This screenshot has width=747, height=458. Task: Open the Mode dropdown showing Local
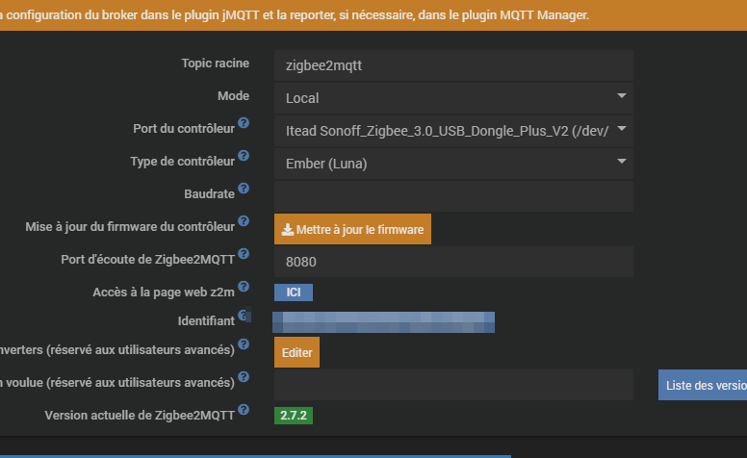[x=453, y=97]
